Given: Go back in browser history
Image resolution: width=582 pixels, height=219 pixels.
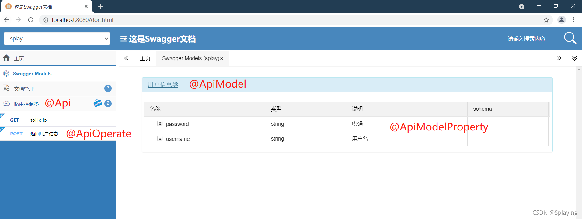Looking at the screenshot, I should (x=6, y=20).
